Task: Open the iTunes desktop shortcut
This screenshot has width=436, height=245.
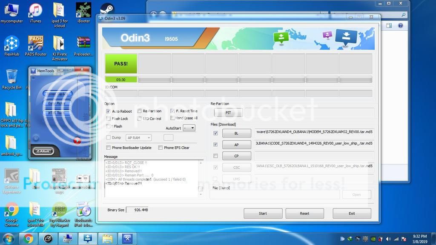Action: tap(35, 11)
